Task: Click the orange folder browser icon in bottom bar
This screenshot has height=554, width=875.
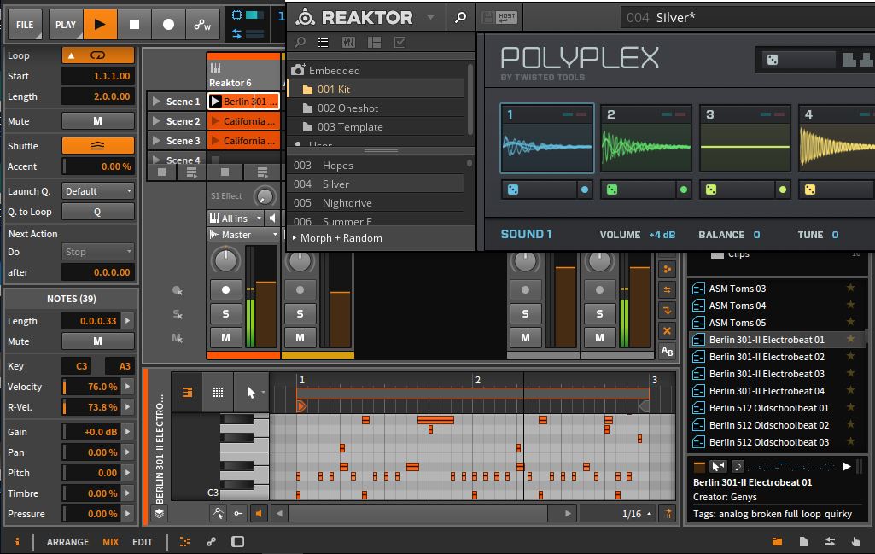Action: (x=777, y=541)
